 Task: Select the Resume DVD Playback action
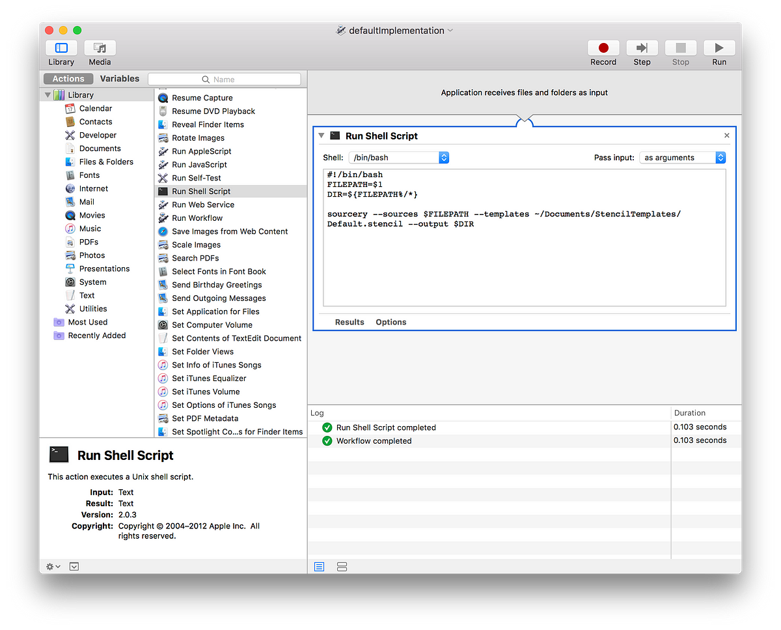pos(213,111)
